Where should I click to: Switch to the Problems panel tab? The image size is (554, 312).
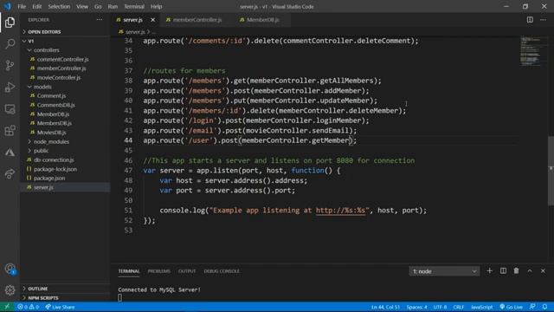pyautogui.click(x=159, y=271)
